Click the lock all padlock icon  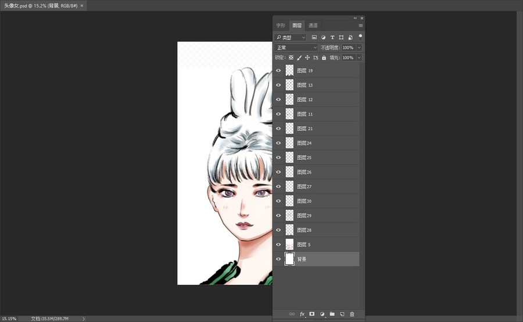(324, 58)
